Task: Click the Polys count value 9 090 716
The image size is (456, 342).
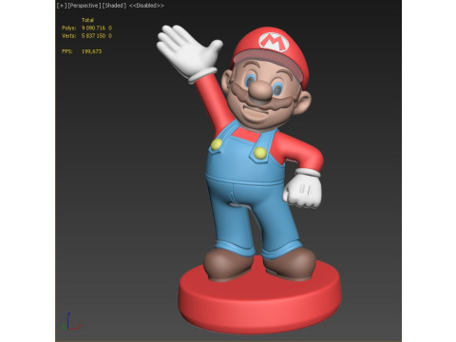Action: coord(93,28)
